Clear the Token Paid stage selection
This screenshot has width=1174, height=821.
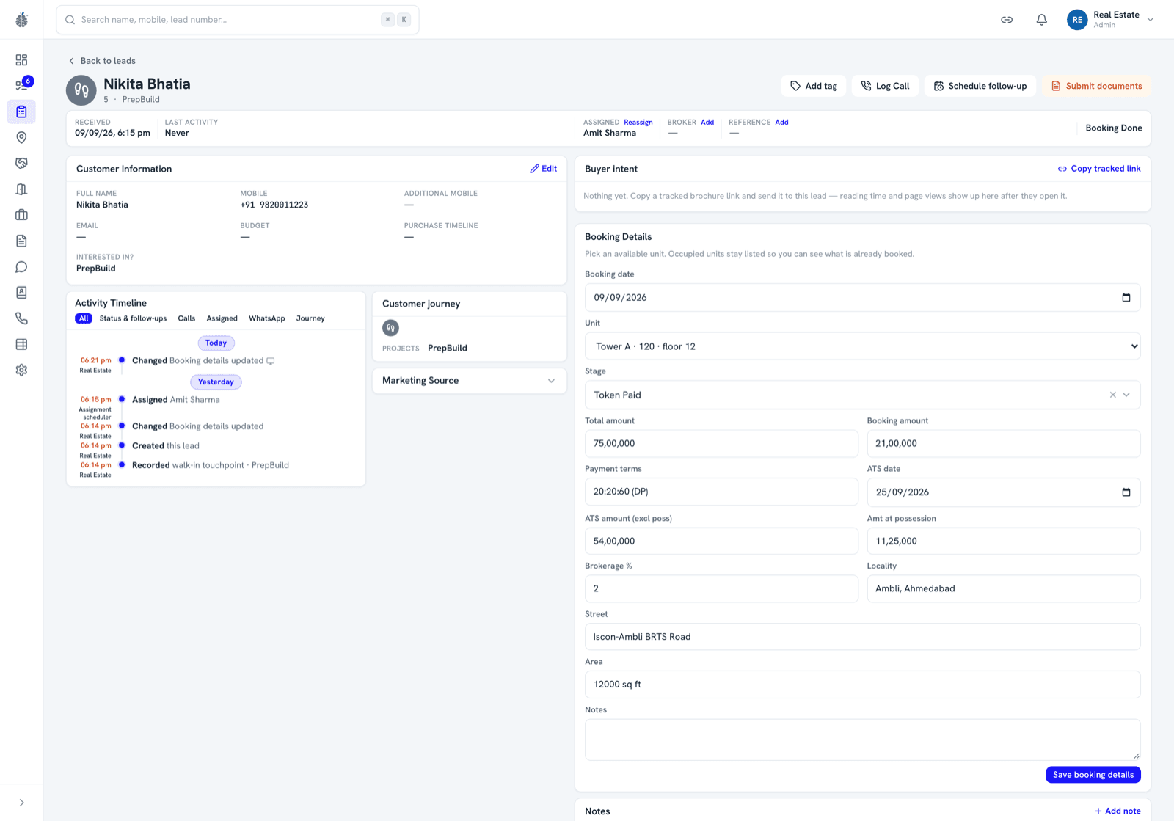1113,395
